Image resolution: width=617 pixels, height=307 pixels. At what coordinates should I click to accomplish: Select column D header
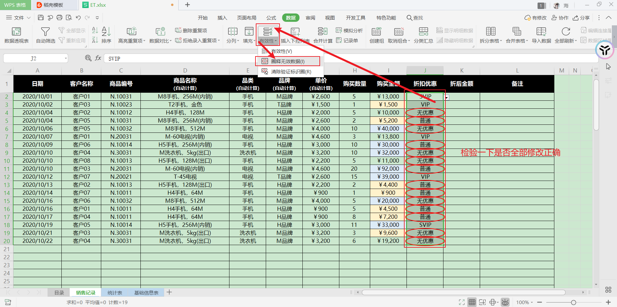(185, 71)
